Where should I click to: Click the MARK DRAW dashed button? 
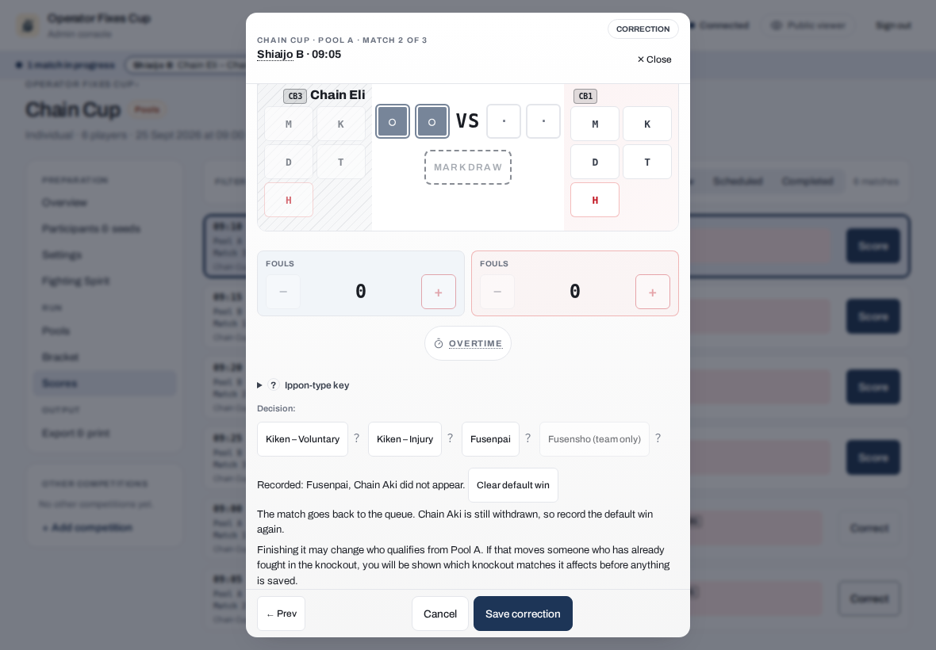coord(468,167)
